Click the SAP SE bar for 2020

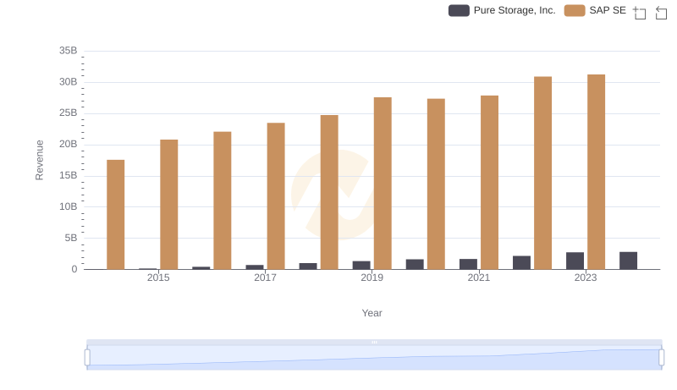[x=436, y=184]
